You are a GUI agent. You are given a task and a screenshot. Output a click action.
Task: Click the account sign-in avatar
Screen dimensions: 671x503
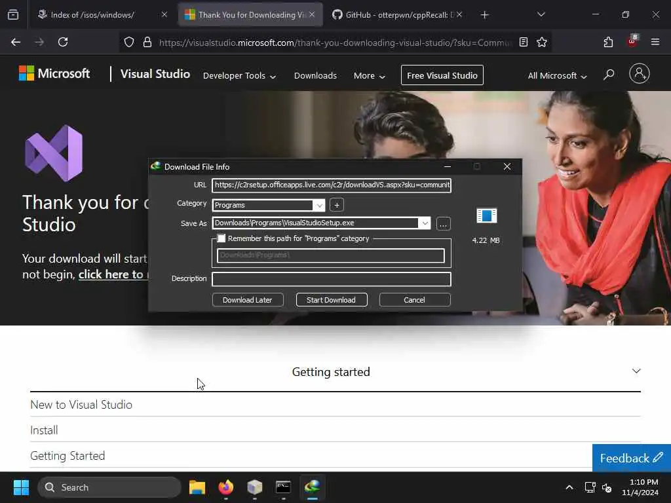(640, 73)
